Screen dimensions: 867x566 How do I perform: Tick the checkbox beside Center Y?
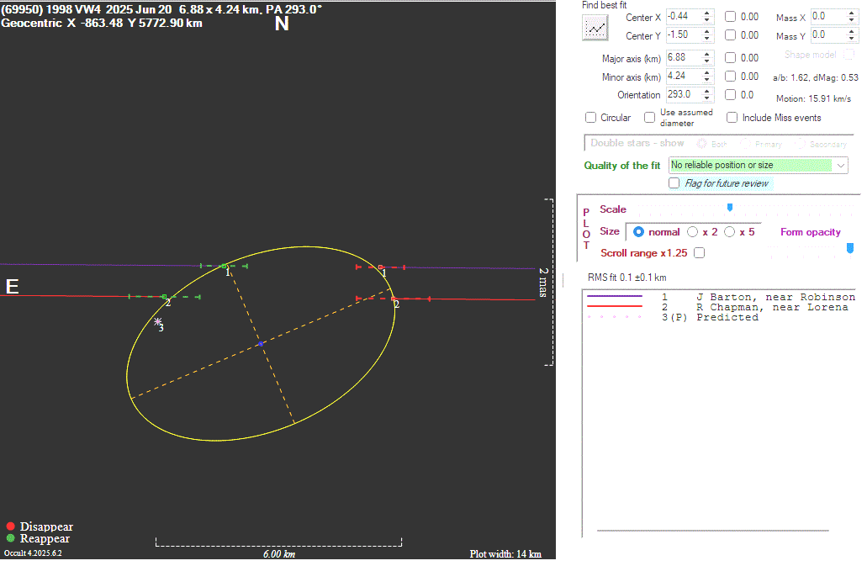coord(731,34)
